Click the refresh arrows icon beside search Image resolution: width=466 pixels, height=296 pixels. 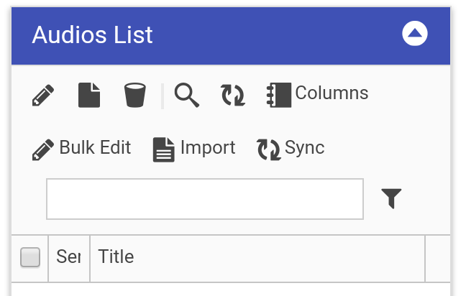point(232,95)
